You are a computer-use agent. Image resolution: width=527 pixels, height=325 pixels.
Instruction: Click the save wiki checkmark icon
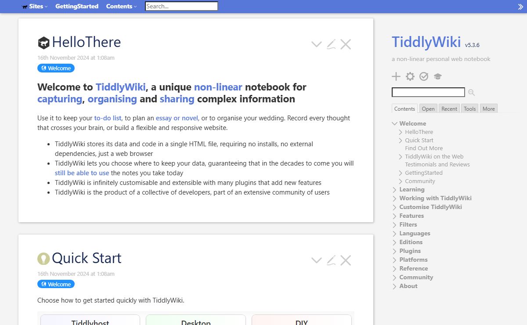coord(424,76)
